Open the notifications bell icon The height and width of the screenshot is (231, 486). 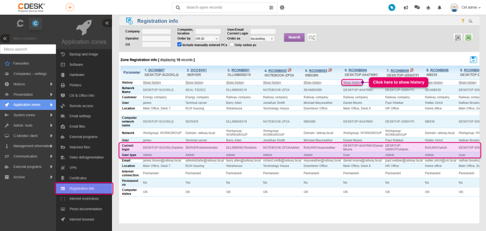tap(439, 8)
